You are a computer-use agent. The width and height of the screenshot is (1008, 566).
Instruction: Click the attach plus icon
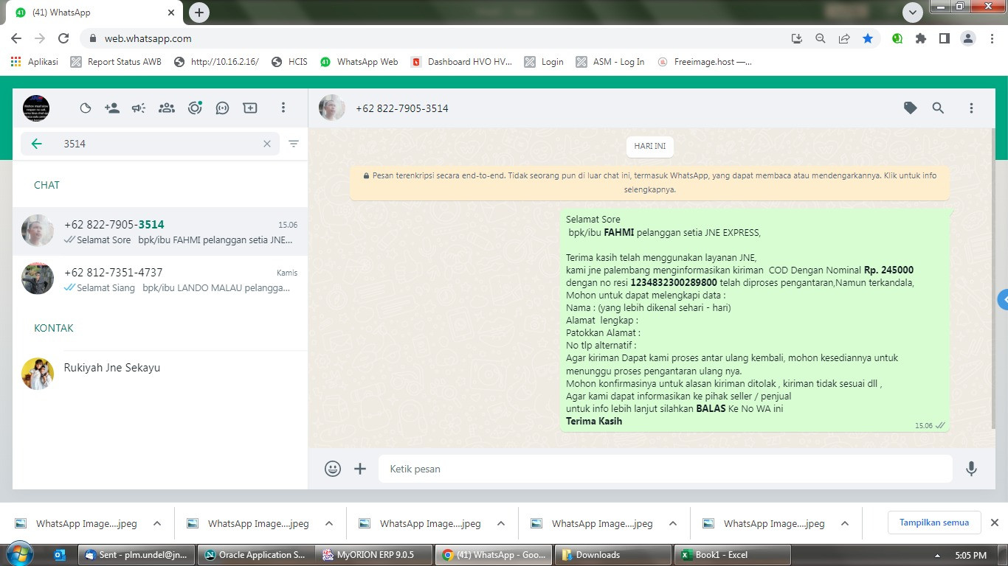360,469
